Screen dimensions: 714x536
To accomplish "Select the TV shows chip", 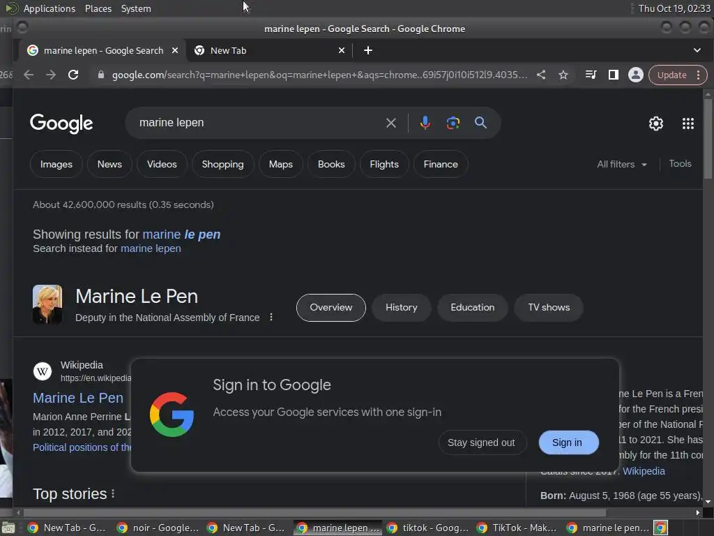I will [x=549, y=308].
